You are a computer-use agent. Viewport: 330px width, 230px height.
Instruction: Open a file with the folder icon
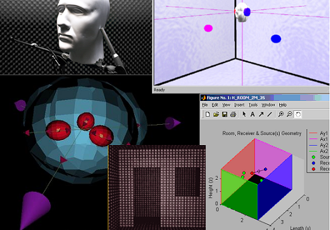pyautogui.click(x=216, y=114)
